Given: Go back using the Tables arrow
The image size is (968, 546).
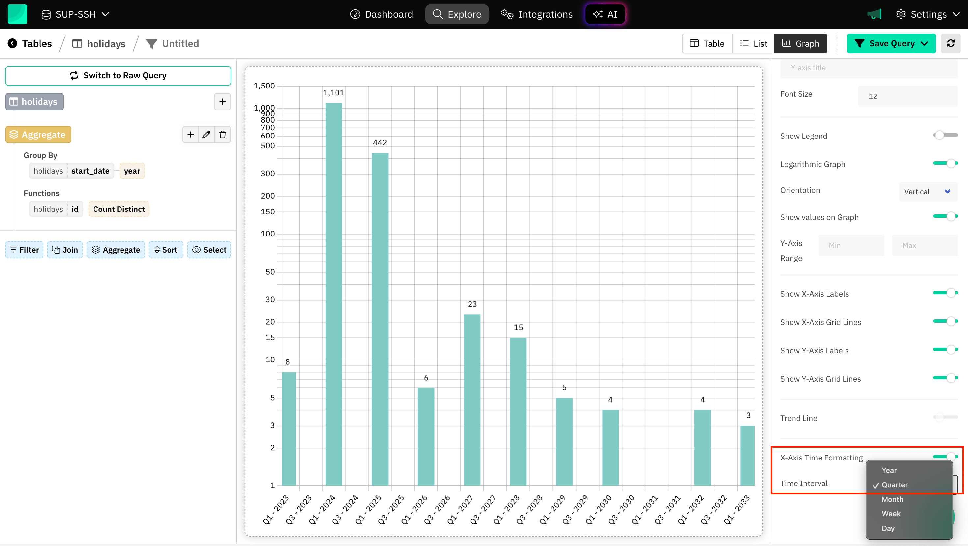Looking at the screenshot, I should 13,43.
